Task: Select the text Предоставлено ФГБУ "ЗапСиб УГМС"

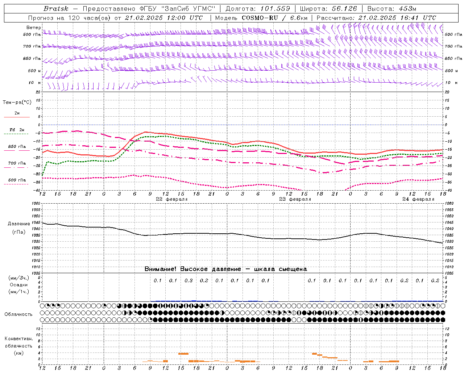Action: [149, 9]
